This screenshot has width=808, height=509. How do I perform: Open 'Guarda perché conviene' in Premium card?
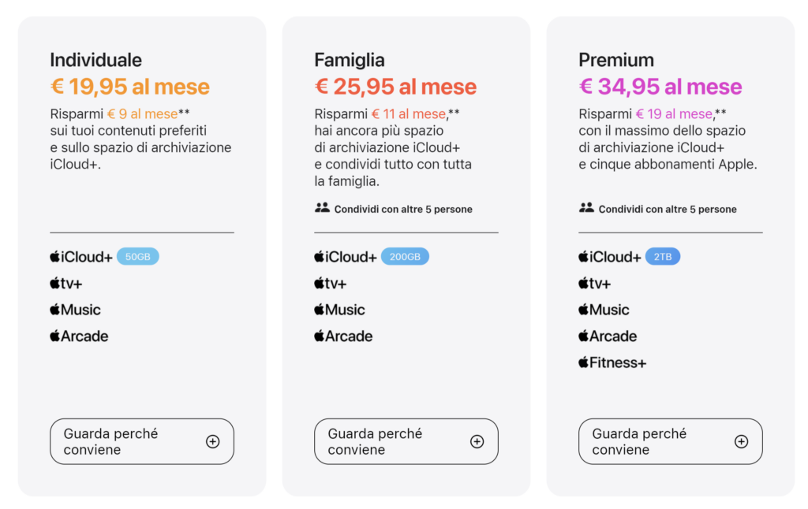click(639, 441)
